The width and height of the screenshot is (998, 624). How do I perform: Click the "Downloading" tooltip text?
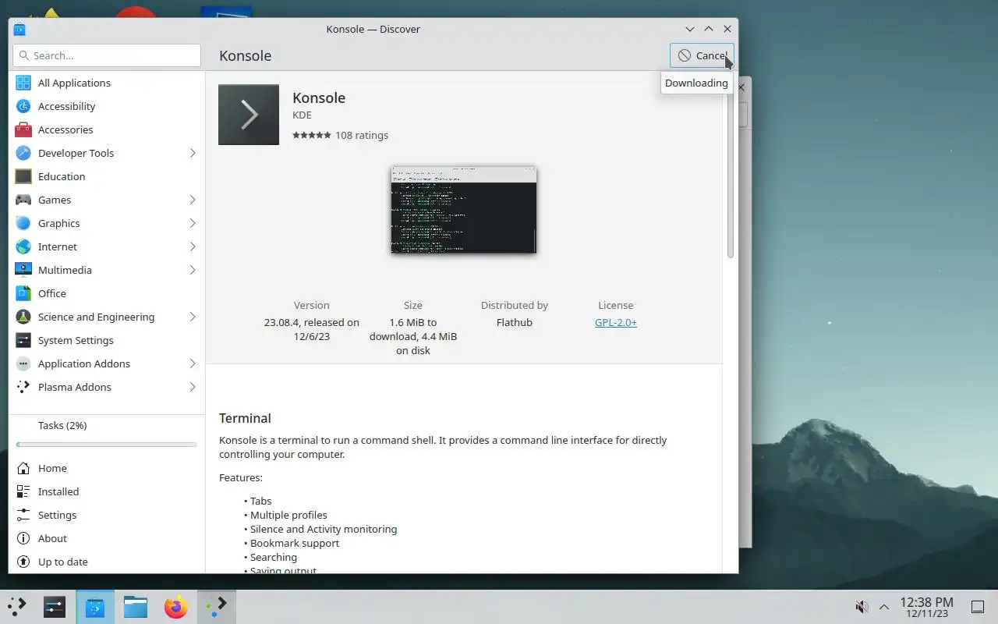(696, 83)
